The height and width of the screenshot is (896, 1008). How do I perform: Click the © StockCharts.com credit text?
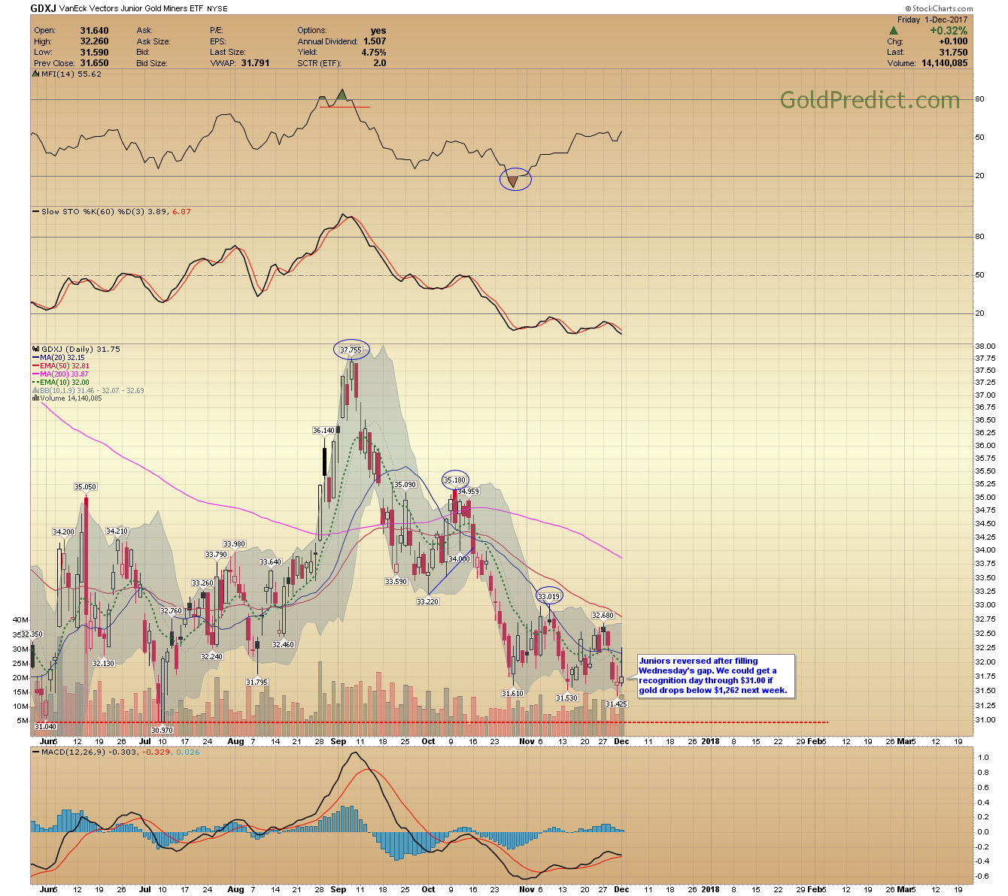[x=939, y=9]
